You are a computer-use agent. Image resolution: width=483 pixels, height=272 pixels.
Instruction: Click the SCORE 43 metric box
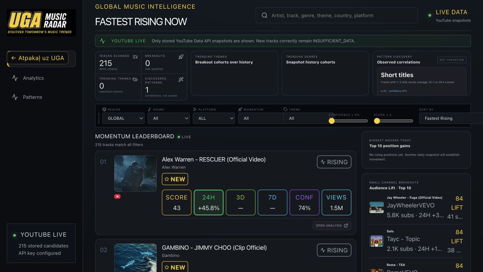pos(177,202)
